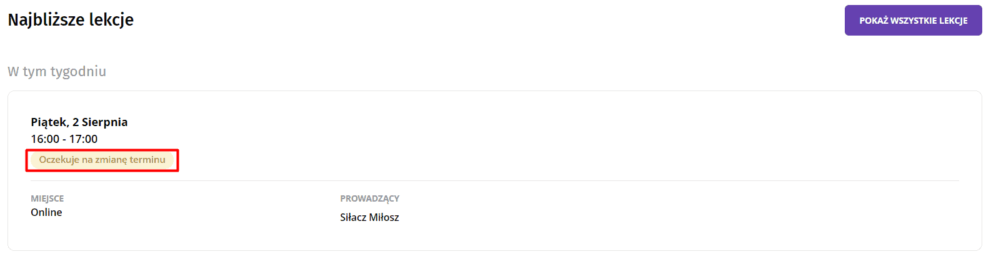Click the PROWADZĄCY field label
Viewport: 991px width, 264px height.
pyautogui.click(x=370, y=198)
